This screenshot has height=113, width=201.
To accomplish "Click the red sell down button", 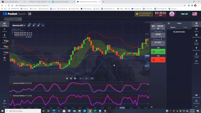I will [x=158, y=60].
